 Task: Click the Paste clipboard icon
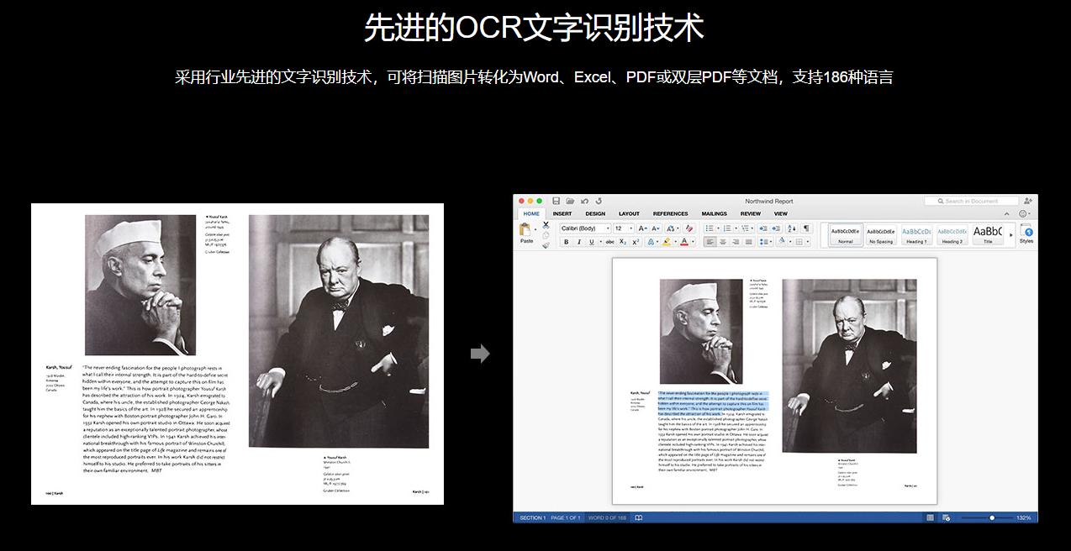point(526,231)
